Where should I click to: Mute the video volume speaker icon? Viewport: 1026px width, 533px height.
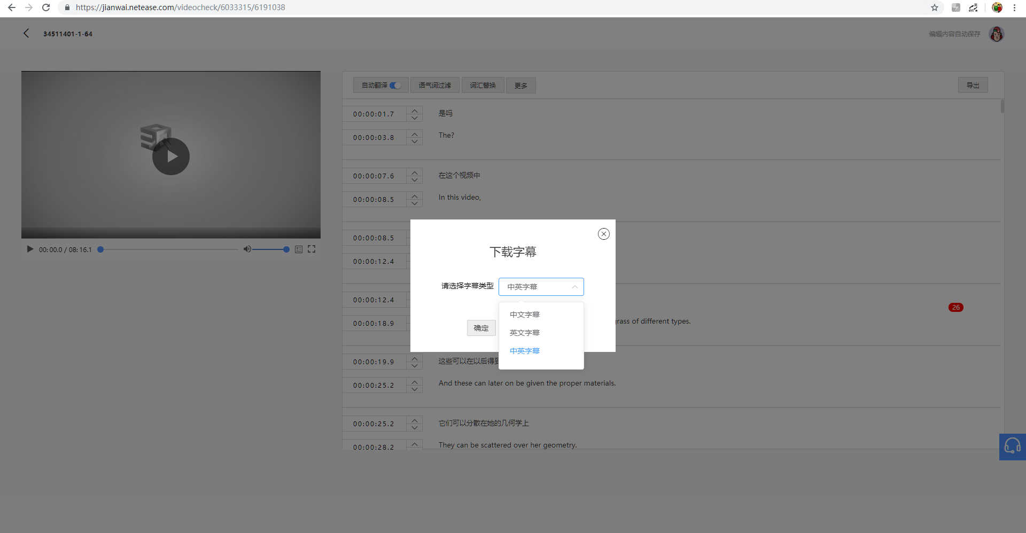click(247, 249)
